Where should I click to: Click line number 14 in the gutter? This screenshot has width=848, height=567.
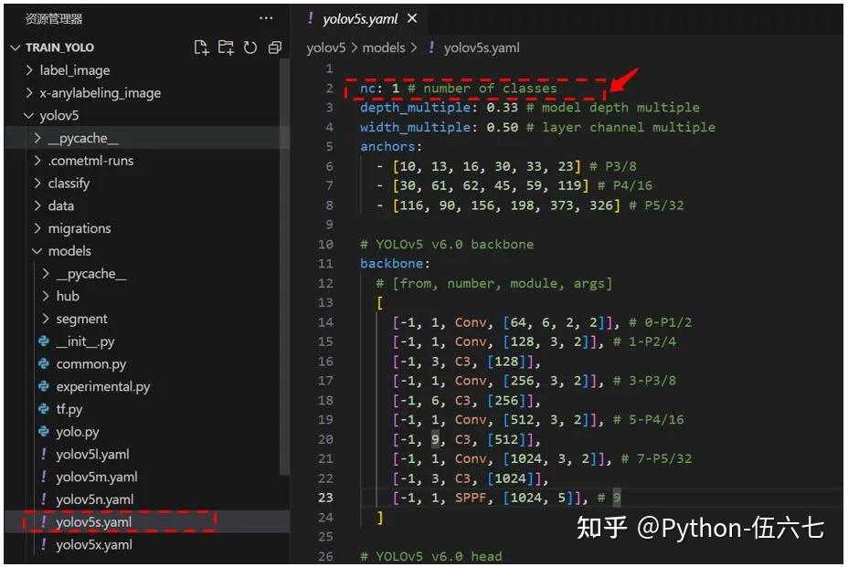coord(325,322)
